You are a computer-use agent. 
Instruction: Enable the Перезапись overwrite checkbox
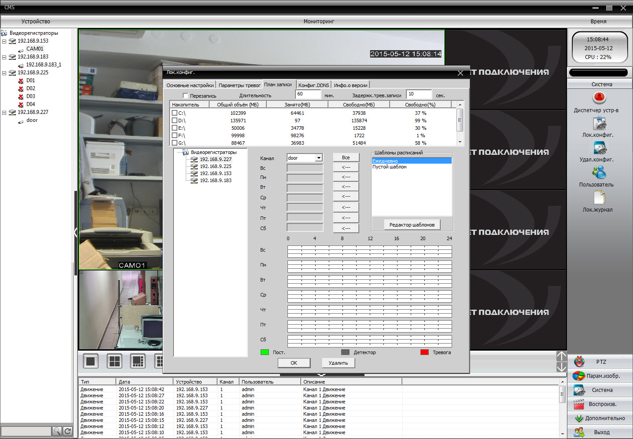(x=185, y=95)
